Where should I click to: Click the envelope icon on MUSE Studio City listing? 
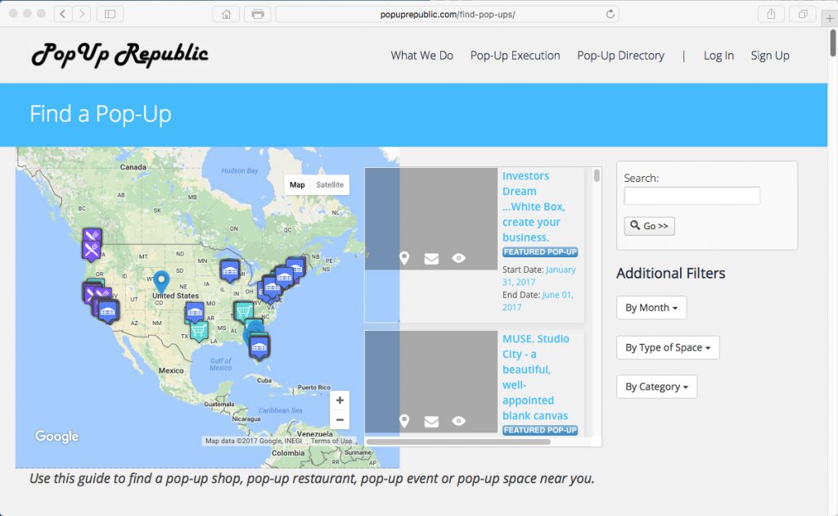(431, 421)
